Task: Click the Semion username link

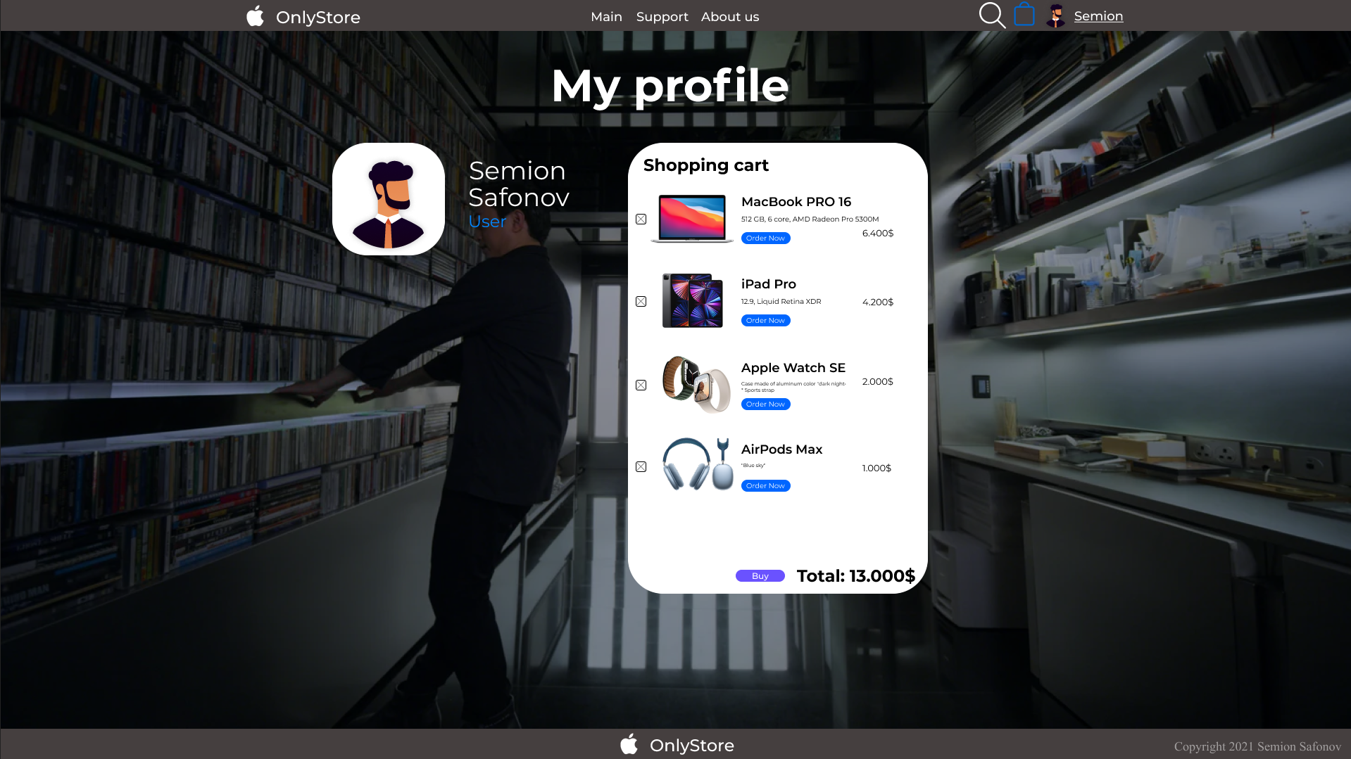Action: (x=1098, y=16)
